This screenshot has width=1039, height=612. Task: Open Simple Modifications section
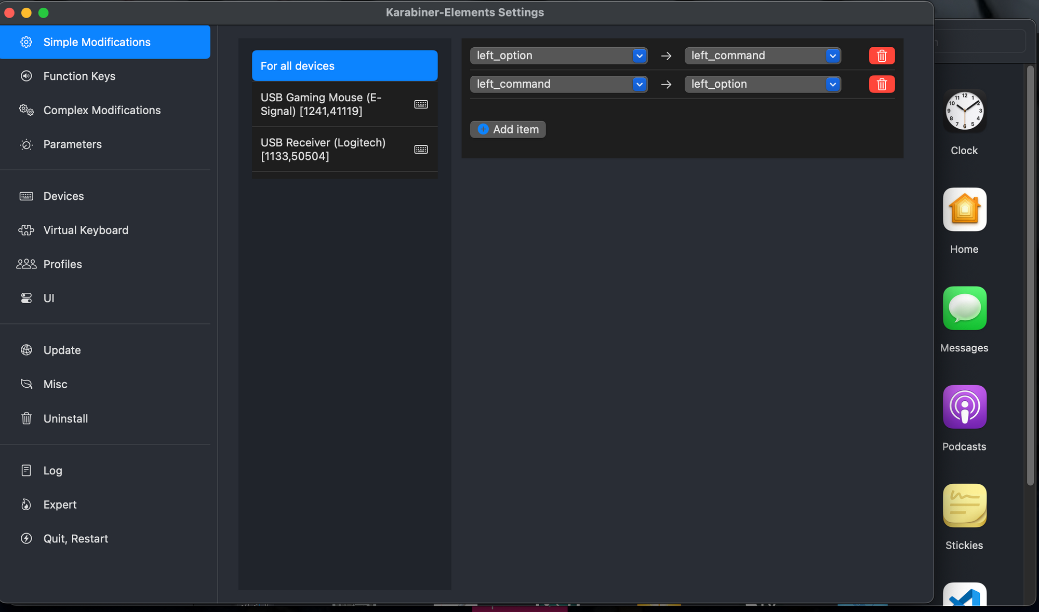tap(105, 42)
